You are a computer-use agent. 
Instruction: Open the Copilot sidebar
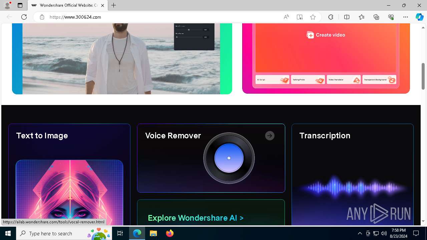419,17
